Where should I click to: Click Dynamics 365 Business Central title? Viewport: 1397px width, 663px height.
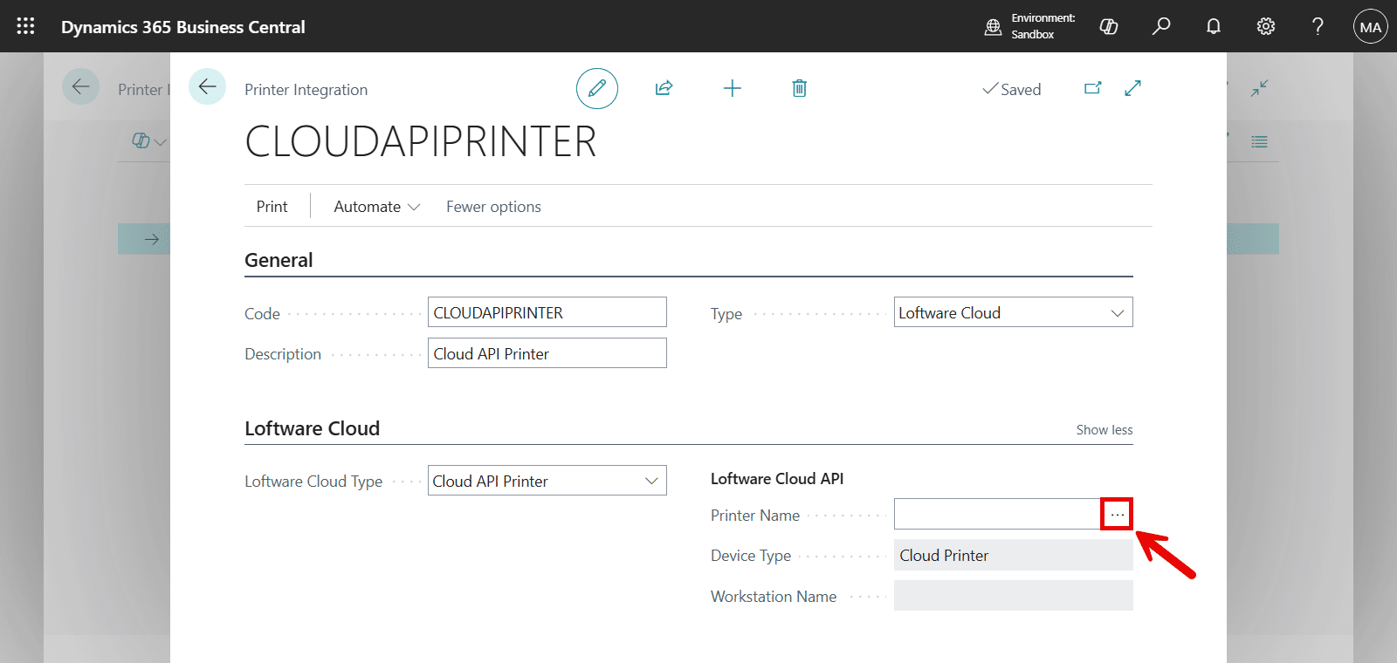pos(183,27)
